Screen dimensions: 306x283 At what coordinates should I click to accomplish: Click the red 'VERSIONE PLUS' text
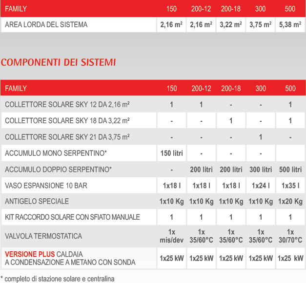(30, 254)
